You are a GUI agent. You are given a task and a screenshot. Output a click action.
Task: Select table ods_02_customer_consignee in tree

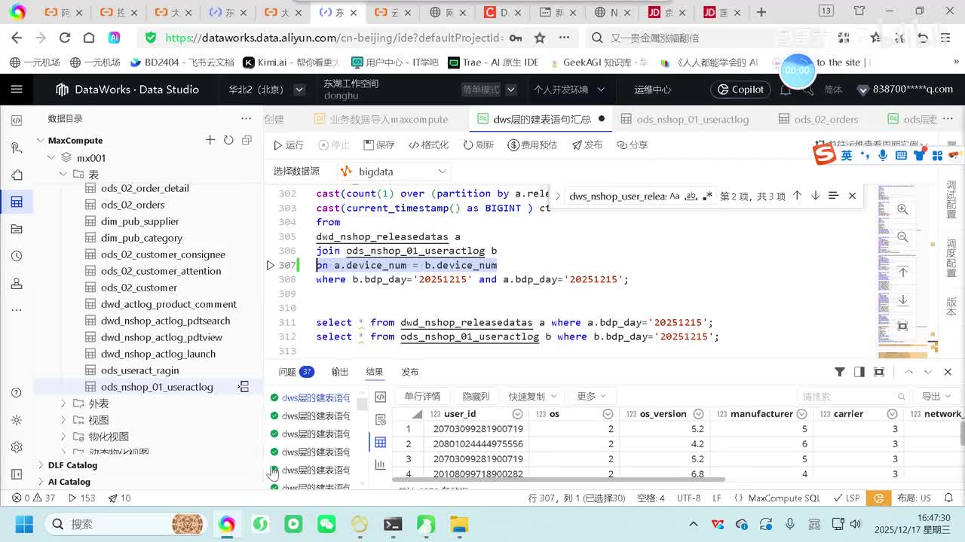click(x=163, y=254)
